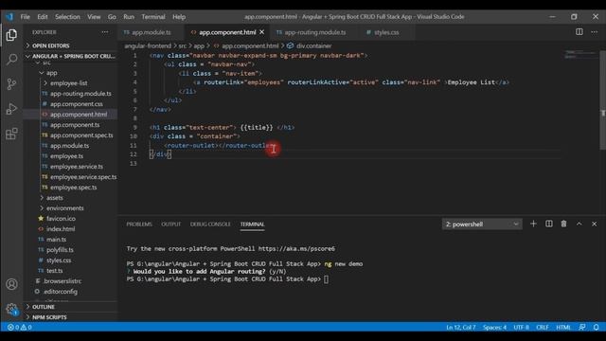Screen dimensions: 606x341
Task: Open the Extensions view
Action: pos(11,134)
